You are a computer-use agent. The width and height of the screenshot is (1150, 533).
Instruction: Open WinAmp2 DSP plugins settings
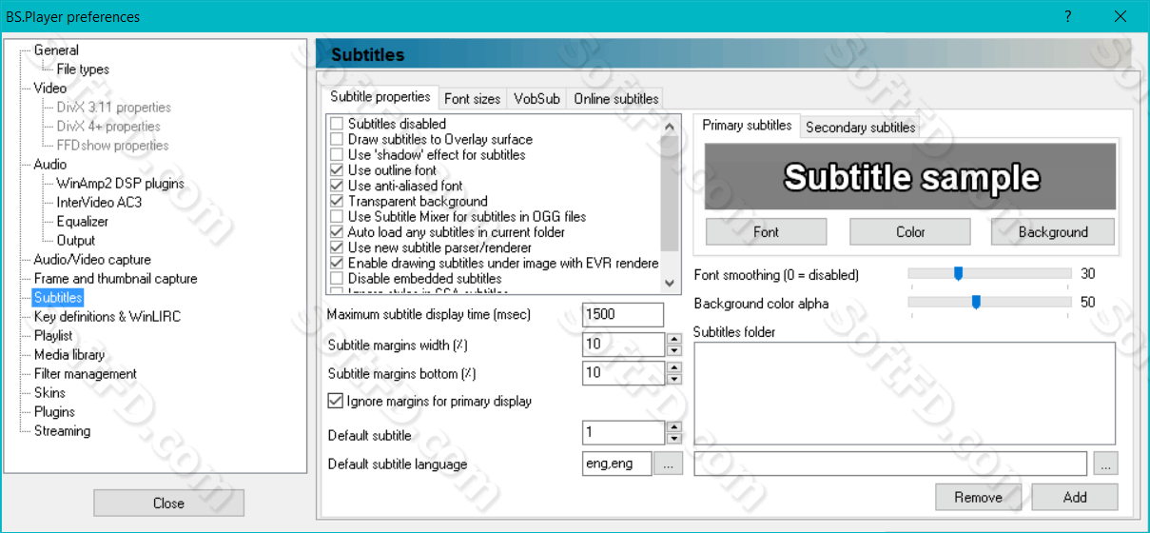[x=120, y=184]
